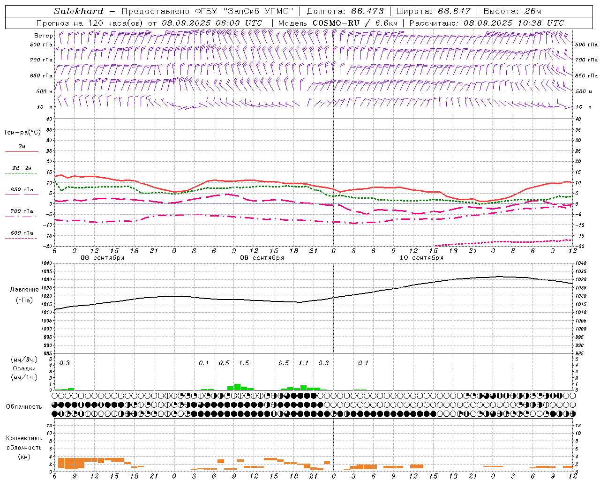
Task: Click the date label "10 сентября"
Action: [x=421, y=258]
